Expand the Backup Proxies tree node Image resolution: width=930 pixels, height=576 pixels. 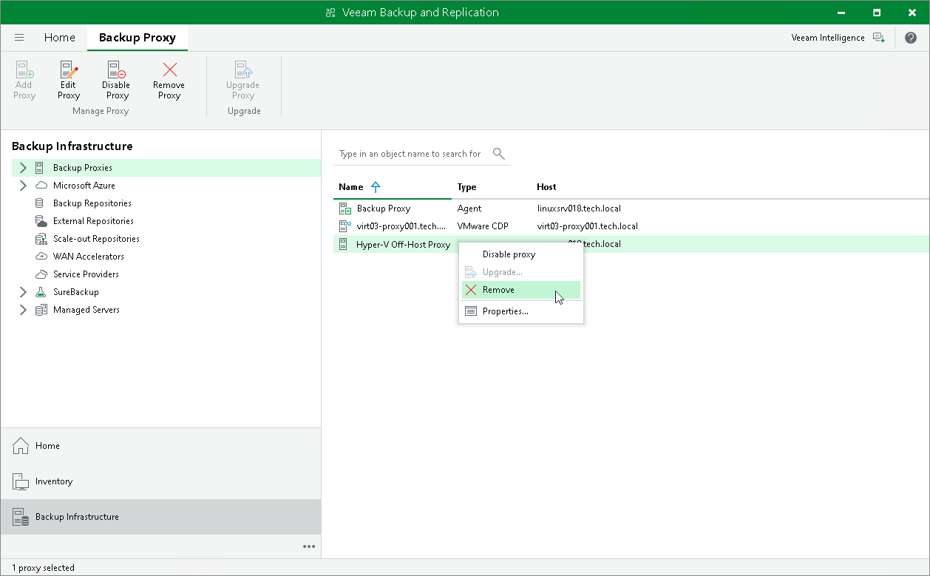click(x=23, y=168)
